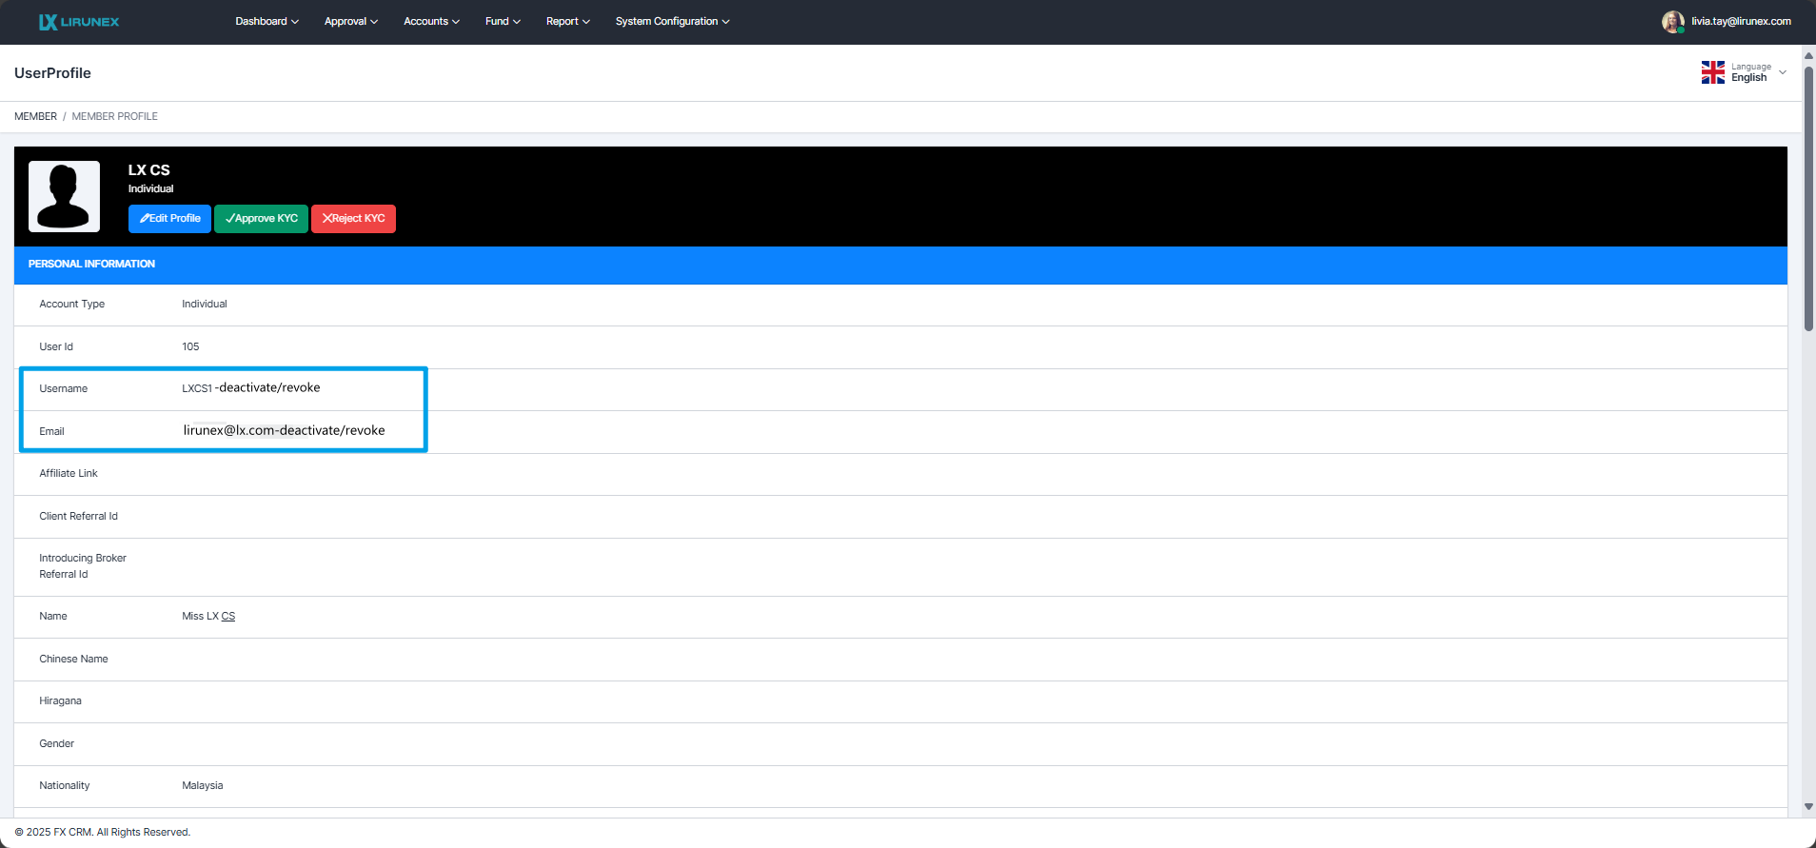Expand the Fund dropdown
This screenshot has width=1816, height=848.
point(503,22)
